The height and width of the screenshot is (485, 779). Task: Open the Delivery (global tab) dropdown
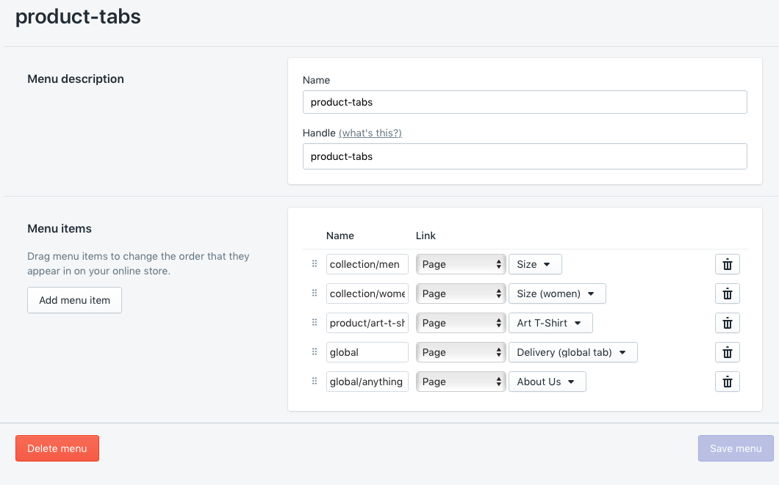pyautogui.click(x=572, y=352)
